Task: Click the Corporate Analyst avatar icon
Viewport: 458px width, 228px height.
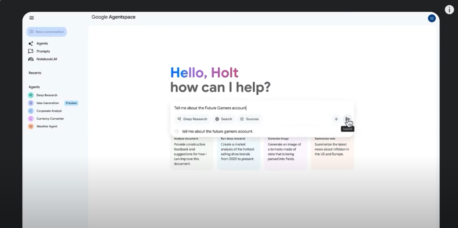Action: tap(31, 111)
